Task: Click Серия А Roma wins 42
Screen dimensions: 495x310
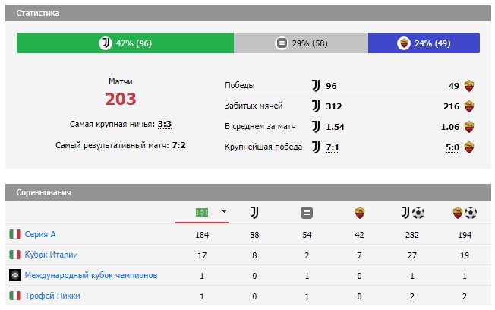Action: 360,235
